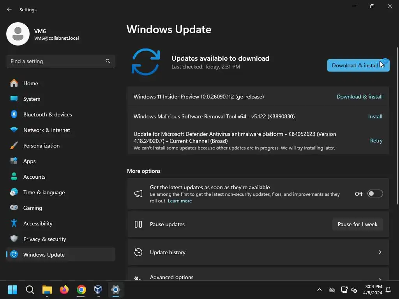The height and width of the screenshot is (299, 399).
Task: Open Bluetooth & devices settings
Action: click(61, 114)
